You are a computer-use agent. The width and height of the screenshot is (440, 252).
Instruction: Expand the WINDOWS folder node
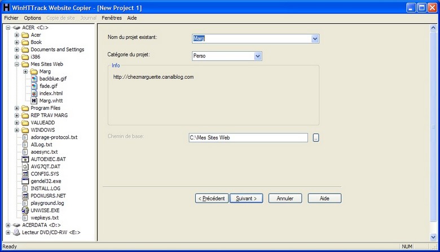17,130
